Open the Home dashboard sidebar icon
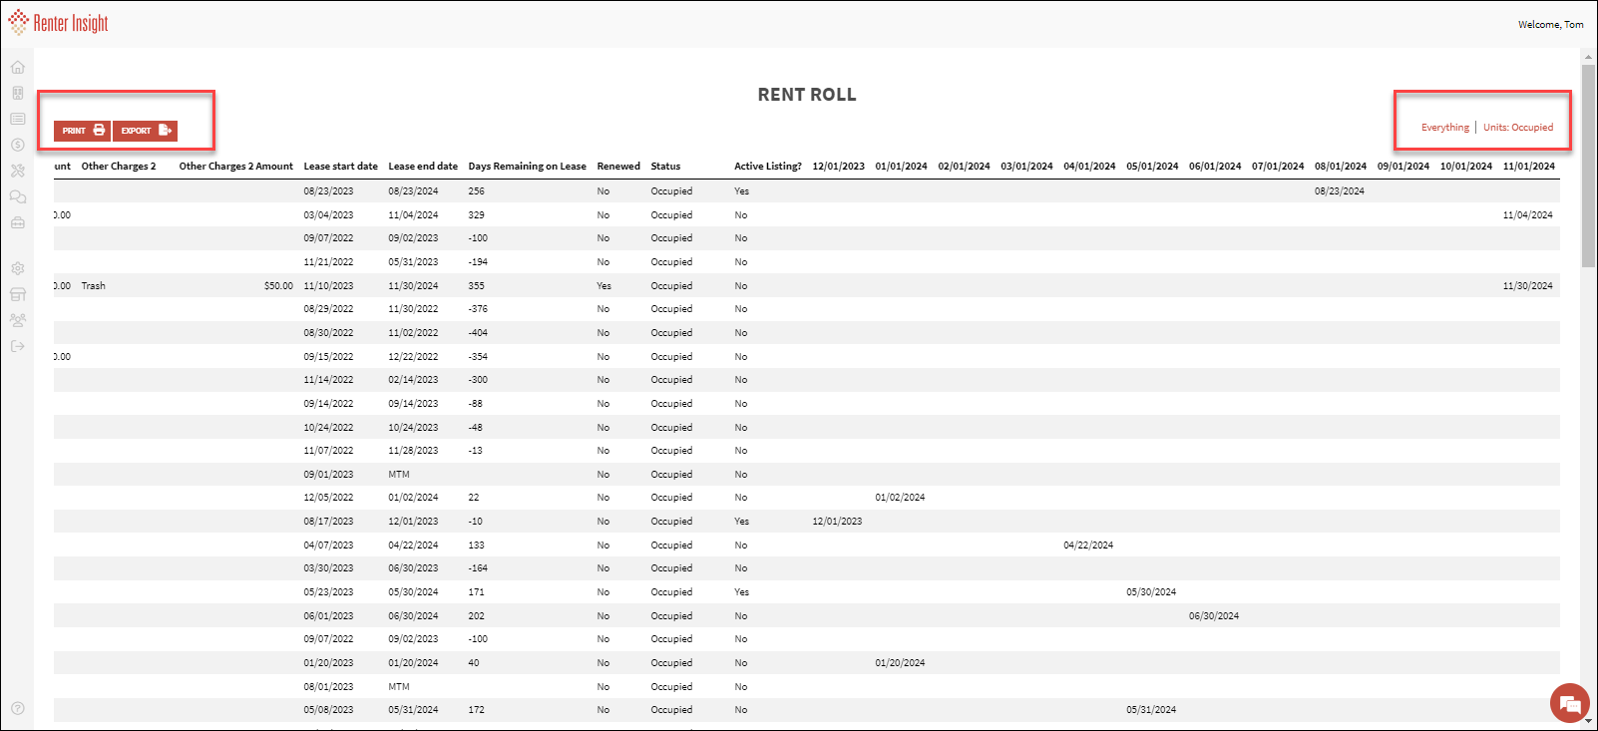The height and width of the screenshot is (731, 1598). 18,68
